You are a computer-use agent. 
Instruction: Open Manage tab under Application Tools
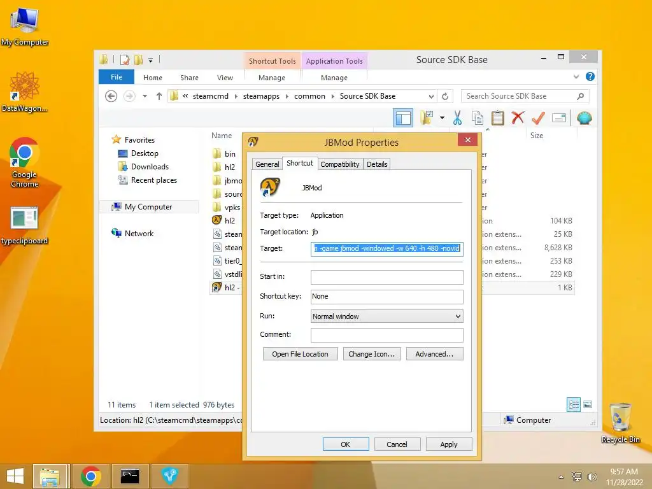[334, 78]
